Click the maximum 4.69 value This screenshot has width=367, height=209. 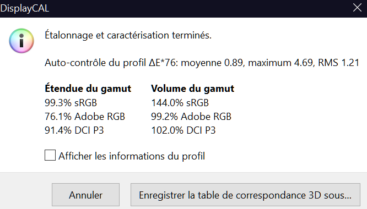click(280, 63)
